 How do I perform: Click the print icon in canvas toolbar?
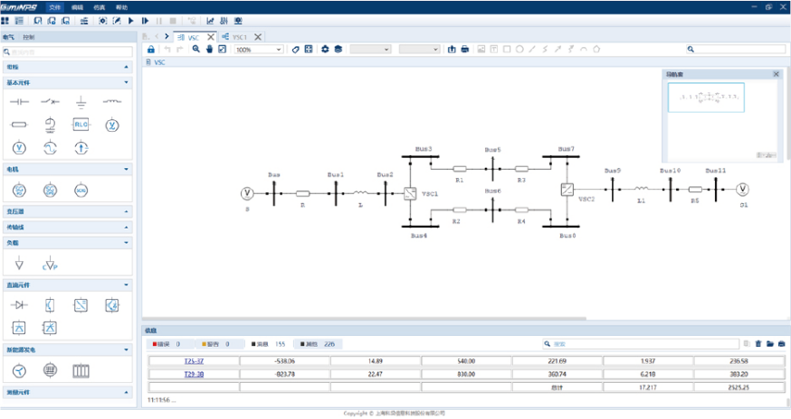(x=464, y=49)
